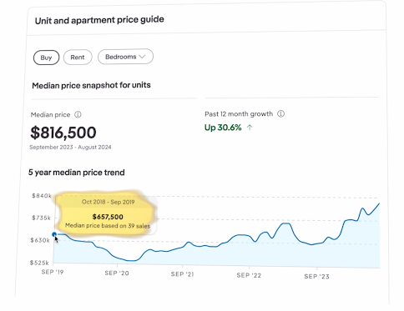404x311 pixels.
Task: Click the 'Median price' label
Action: [50, 115]
